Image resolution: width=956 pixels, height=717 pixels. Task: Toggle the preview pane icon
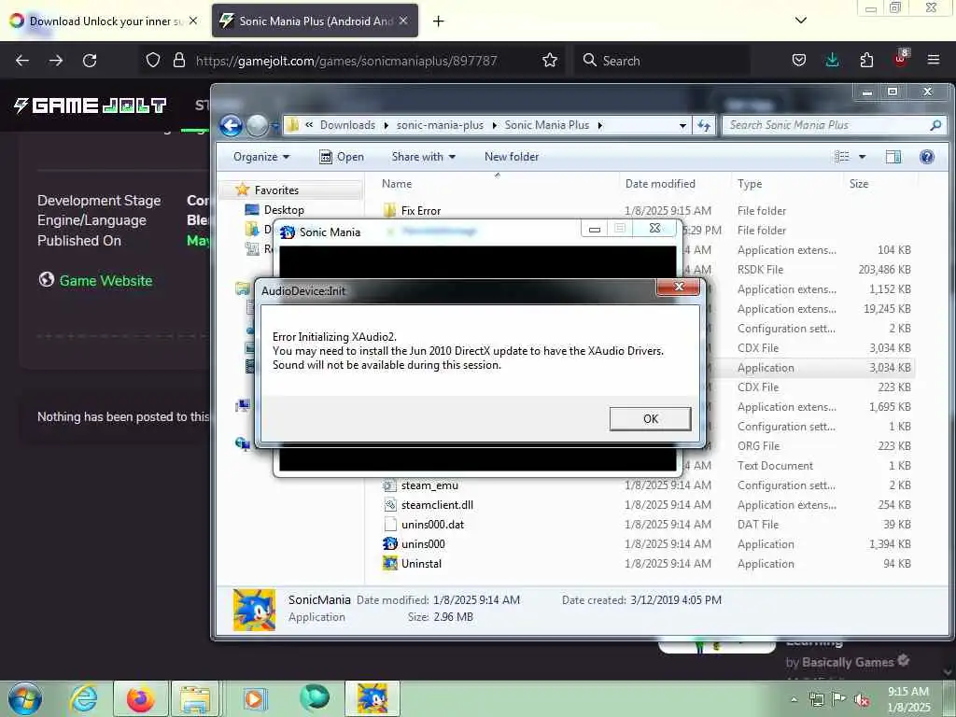pos(893,157)
